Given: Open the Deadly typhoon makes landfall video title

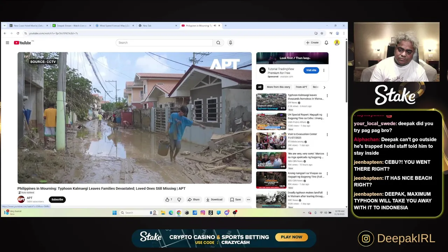Looking at the screenshot, I should coord(306,195).
